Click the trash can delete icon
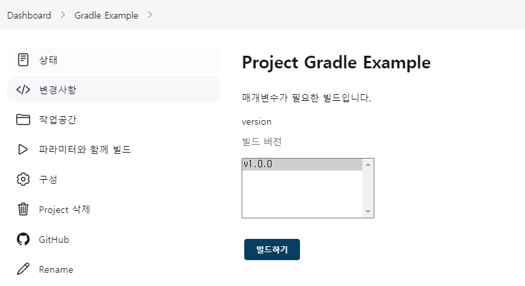525x286 pixels. (x=23, y=209)
